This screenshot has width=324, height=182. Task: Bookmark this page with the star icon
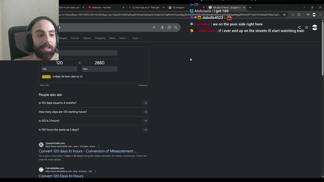[x=284, y=15]
